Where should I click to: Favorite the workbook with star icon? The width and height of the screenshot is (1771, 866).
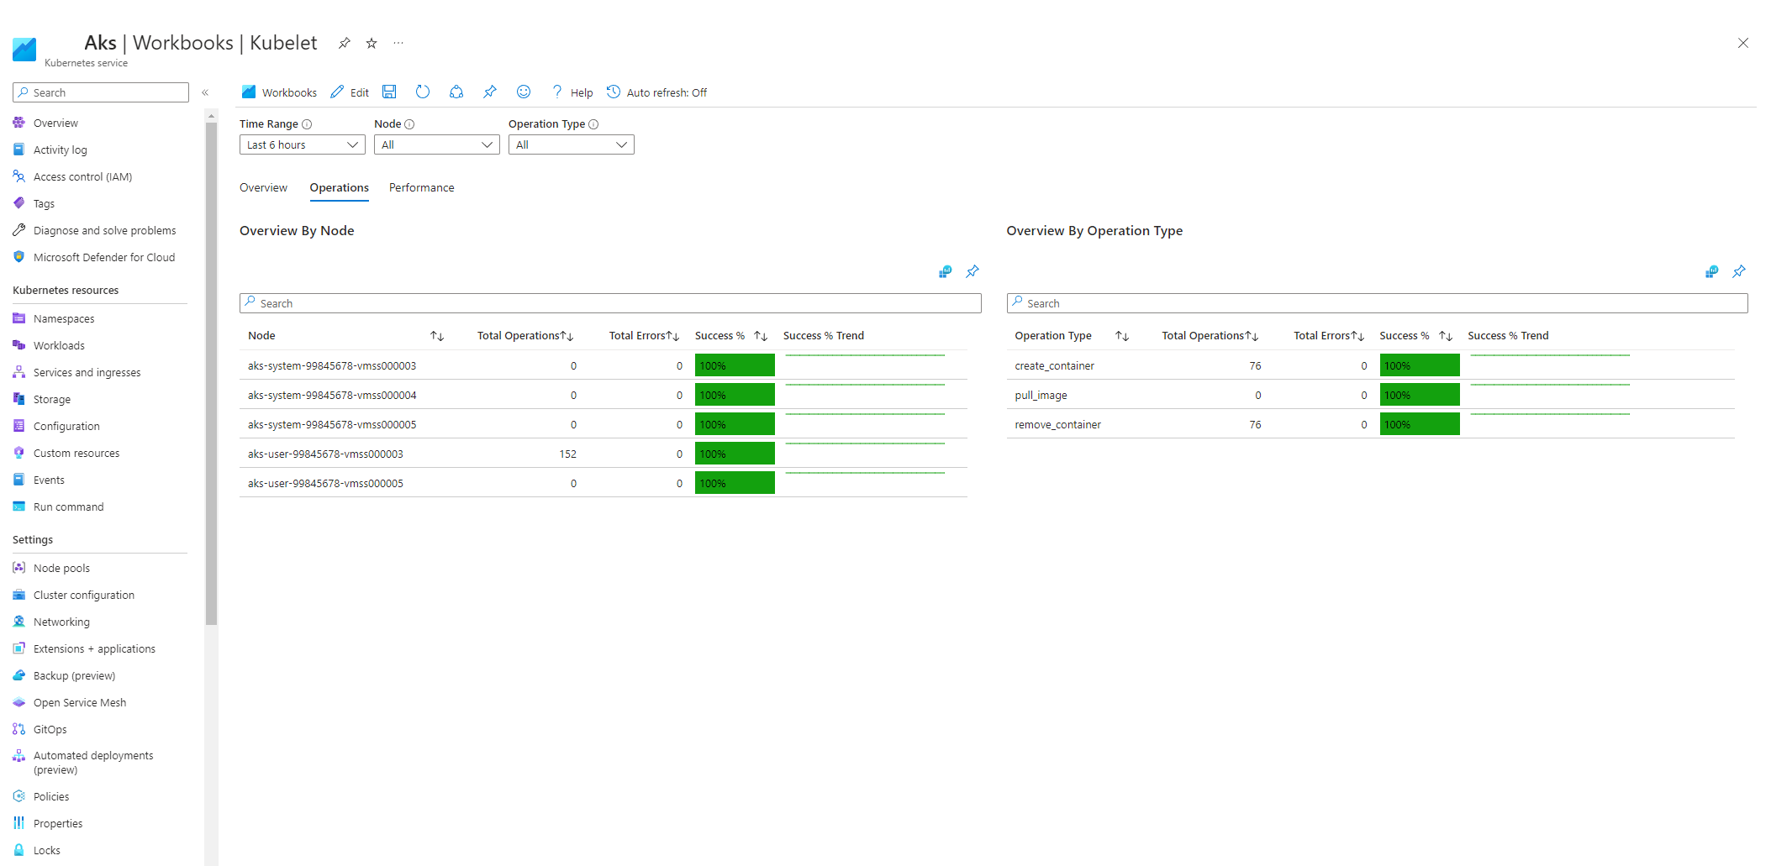(x=372, y=43)
